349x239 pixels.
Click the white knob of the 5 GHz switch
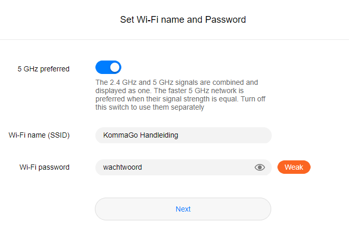point(115,67)
